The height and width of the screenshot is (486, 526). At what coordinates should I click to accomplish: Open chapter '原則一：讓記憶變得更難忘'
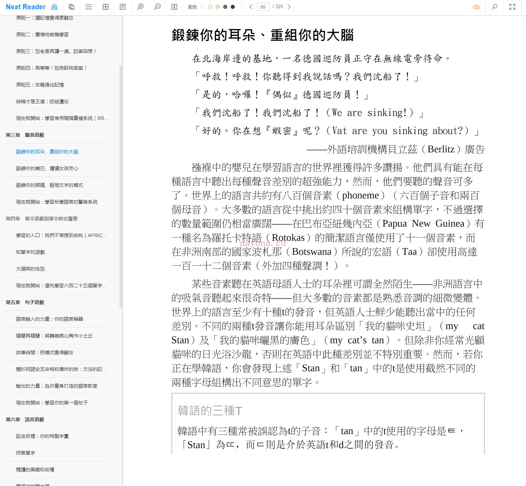coord(45,18)
